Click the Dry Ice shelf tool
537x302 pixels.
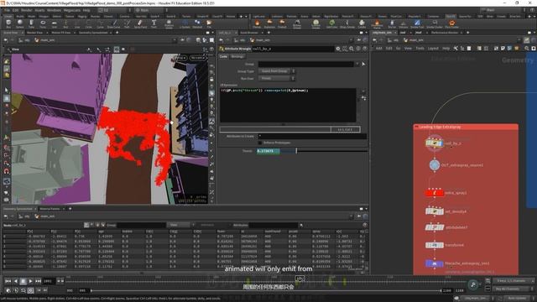[x=392, y=23]
